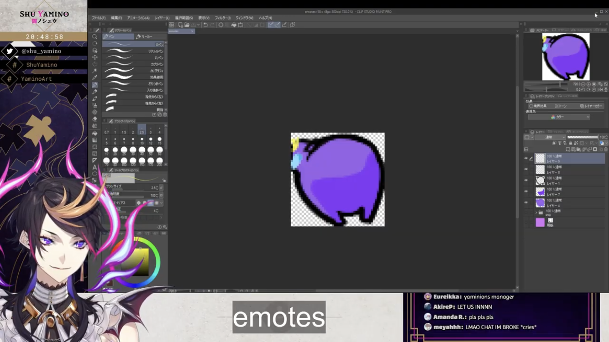Select the Eyedropper tool
This screenshot has width=609, height=342.
[94, 78]
